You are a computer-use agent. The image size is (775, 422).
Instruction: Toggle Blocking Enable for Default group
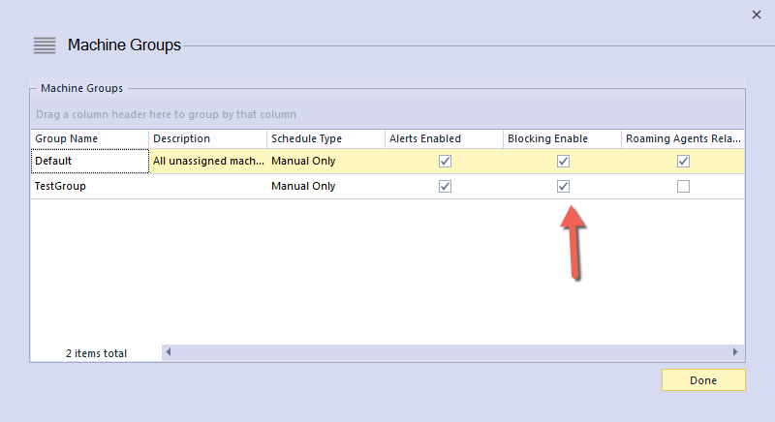coord(563,161)
